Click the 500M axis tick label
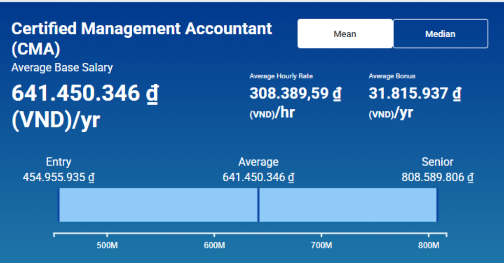The image size is (504, 263). [107, 245]
